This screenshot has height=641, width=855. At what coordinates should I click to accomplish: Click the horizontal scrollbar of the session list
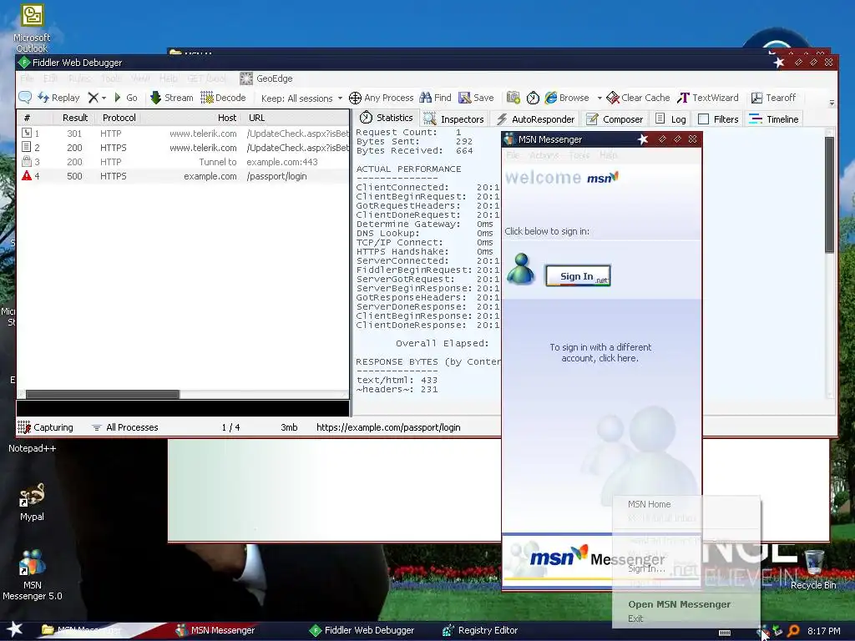tap(103, 394)
